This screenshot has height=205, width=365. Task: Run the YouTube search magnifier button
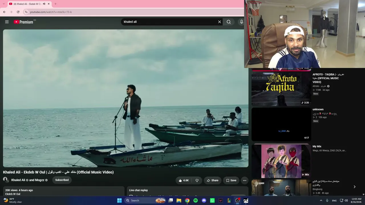click(x=229, y=22)
